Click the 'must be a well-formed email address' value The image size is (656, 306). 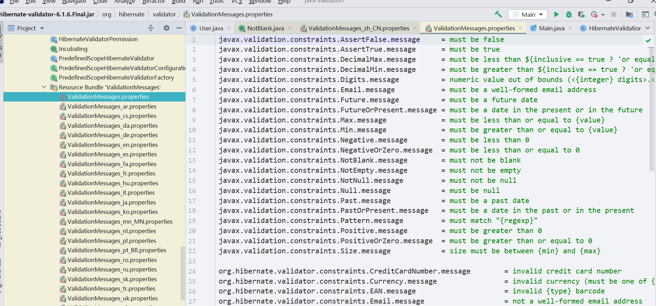point(523,90)
